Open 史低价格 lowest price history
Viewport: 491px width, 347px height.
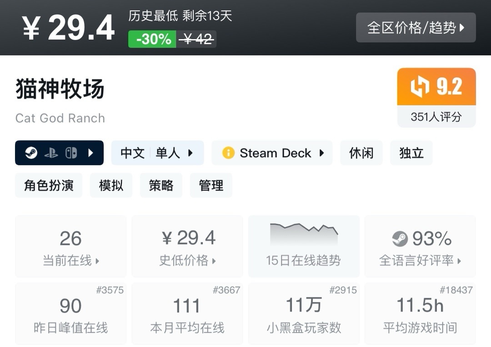pyautogui.click(x=187, y=247)
